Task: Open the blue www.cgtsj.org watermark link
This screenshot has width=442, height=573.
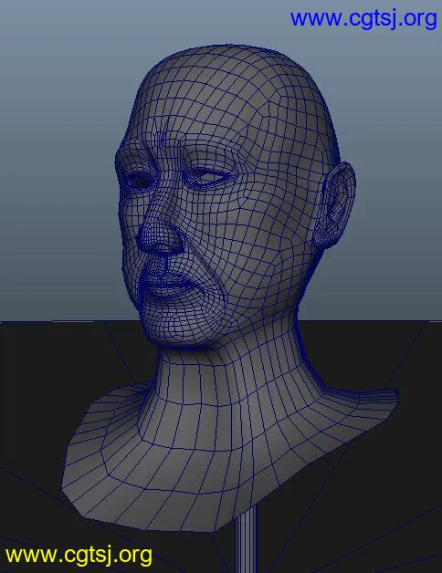Action: click(x=363, y=18)
